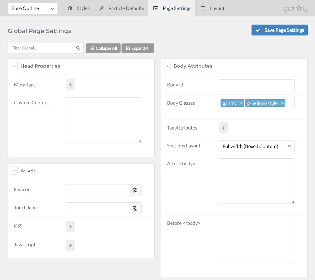Remove the g-helium-style body class tag
Screen dimensions: 315x280
282,103
